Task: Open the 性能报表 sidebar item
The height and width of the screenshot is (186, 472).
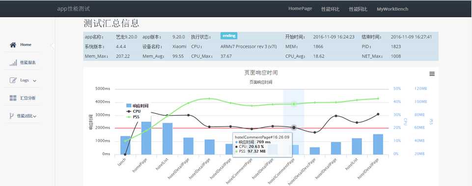Action: tap(28, 63)
